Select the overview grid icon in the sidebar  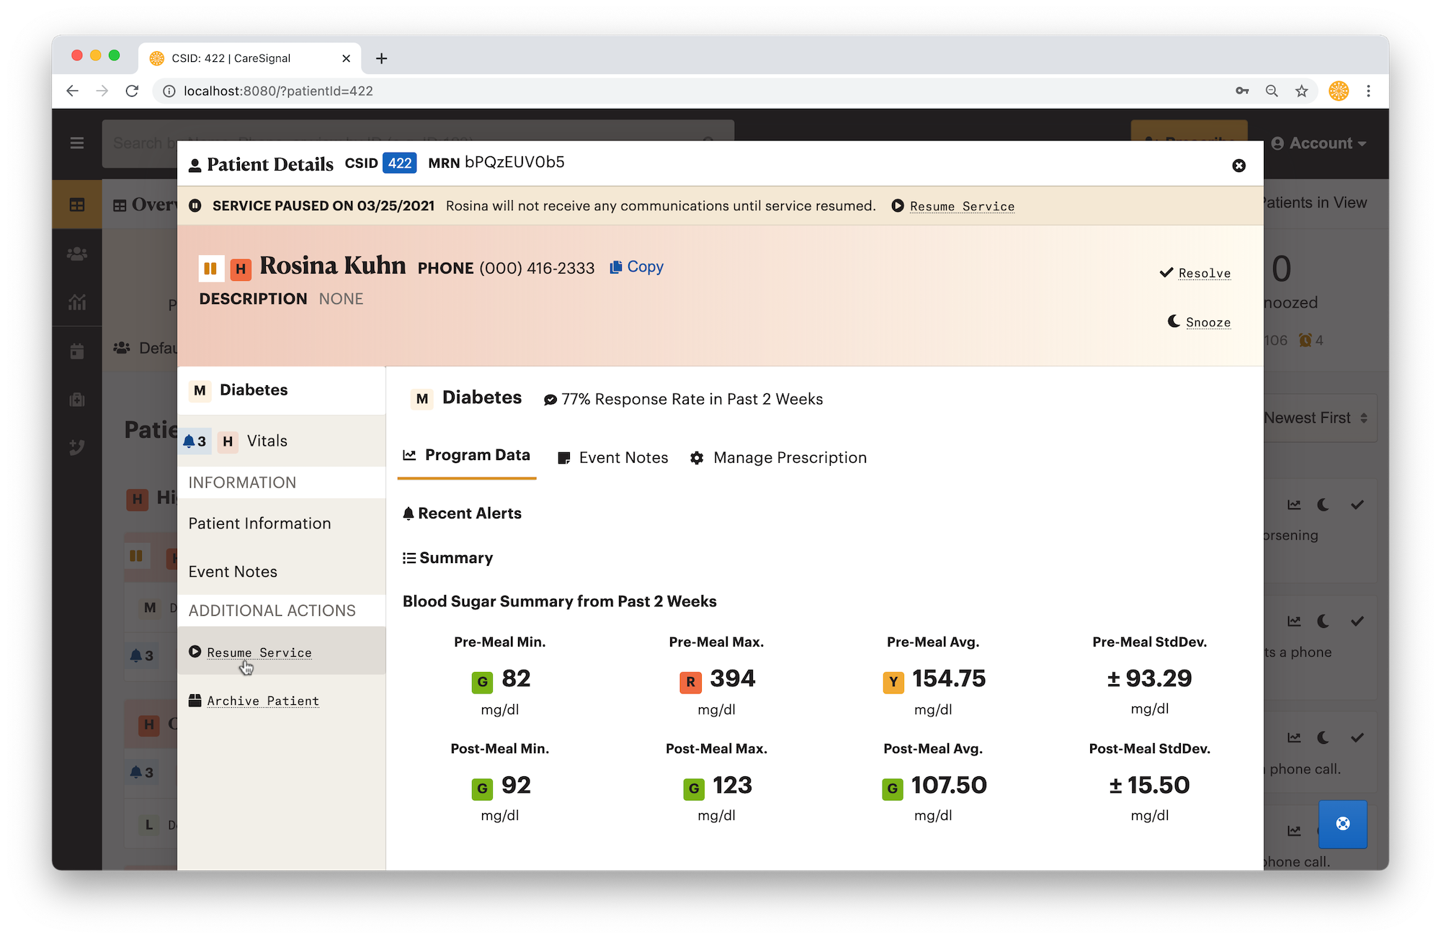point(77,205)
